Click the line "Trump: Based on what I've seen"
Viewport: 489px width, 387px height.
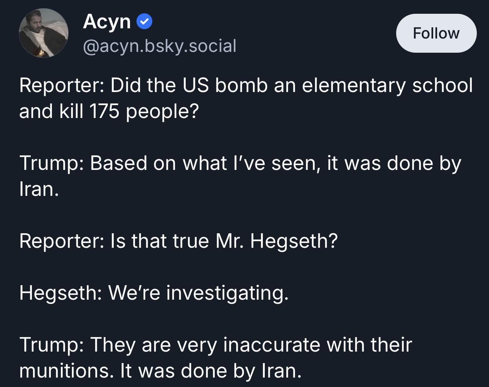pyautogui.click(x=240, y=163)
